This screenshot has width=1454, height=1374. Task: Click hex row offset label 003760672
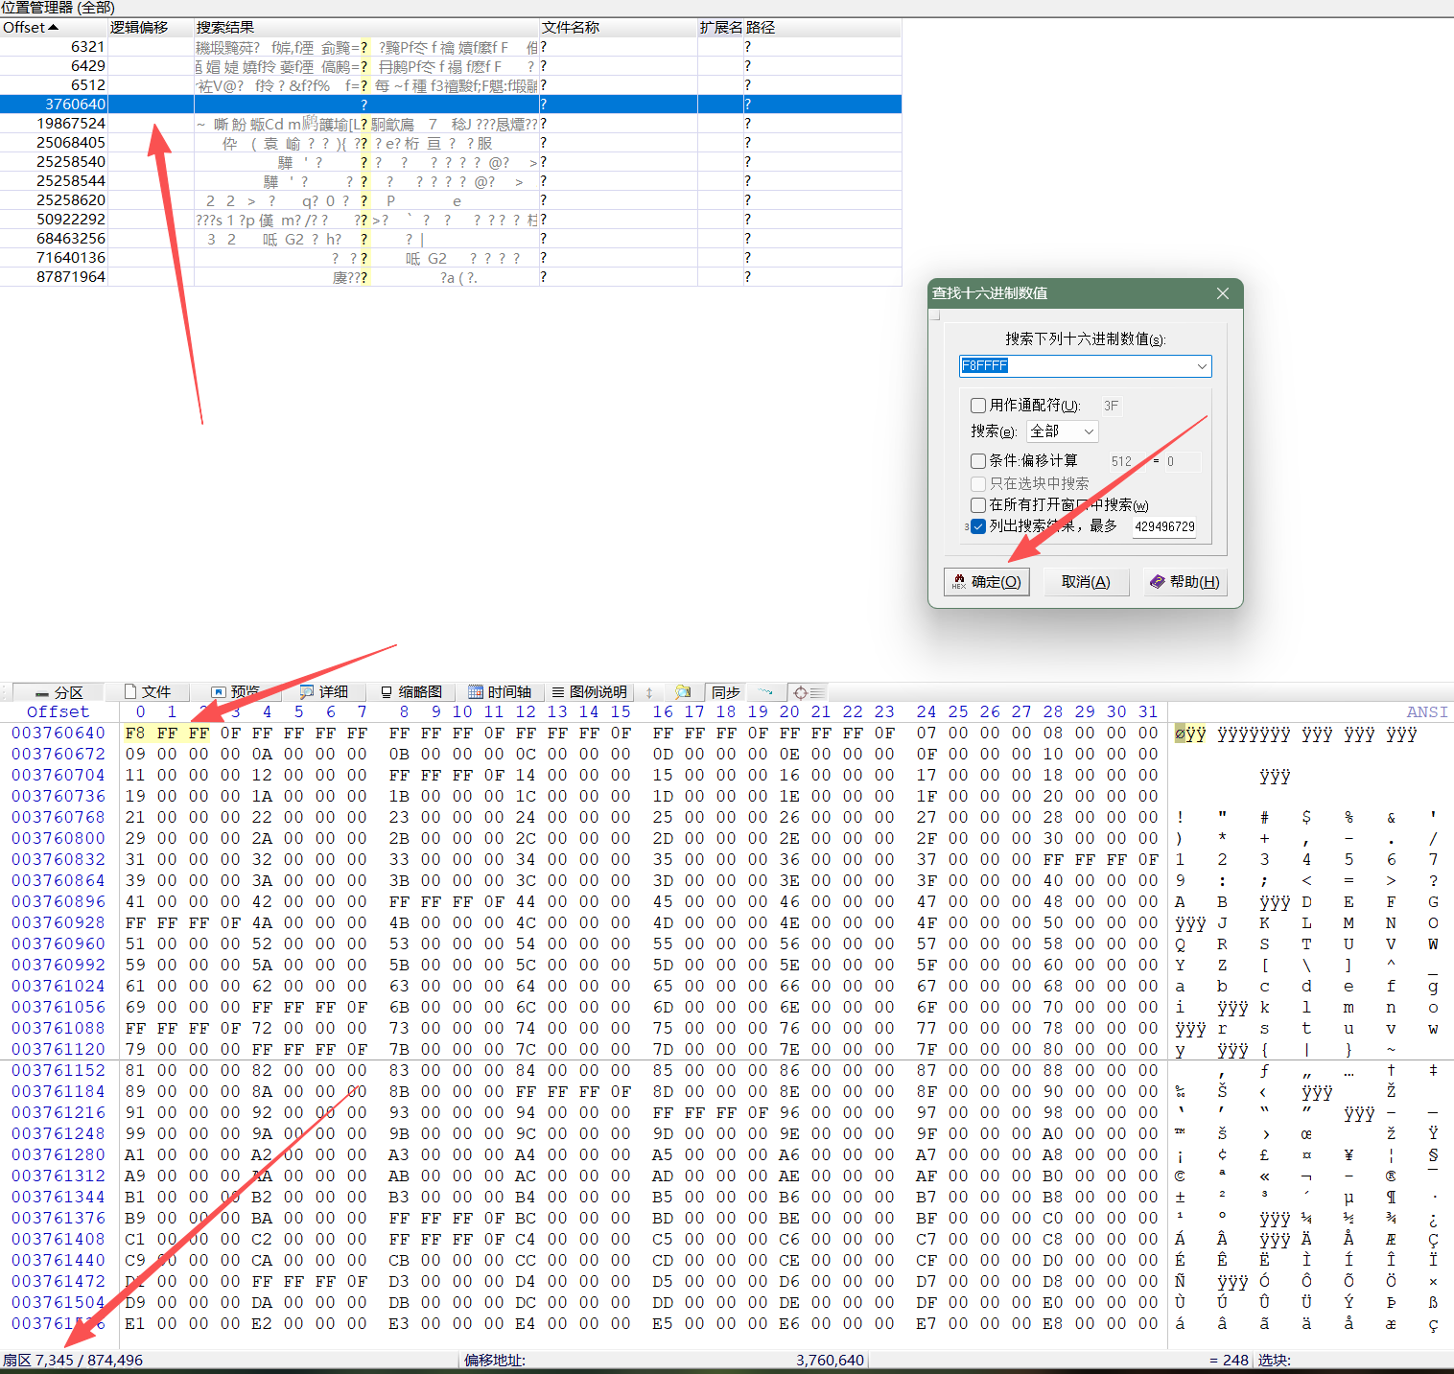[x=59, y=755]
